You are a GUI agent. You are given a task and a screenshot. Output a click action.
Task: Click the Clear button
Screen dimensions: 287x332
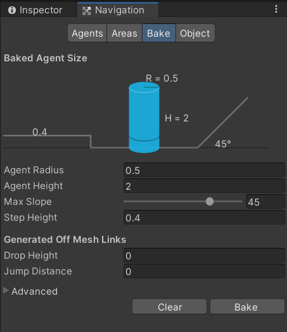point(169,307)
